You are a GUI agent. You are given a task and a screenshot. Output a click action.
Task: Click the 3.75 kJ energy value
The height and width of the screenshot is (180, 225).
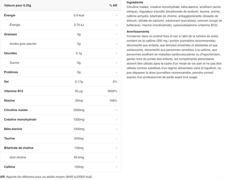pyautogui.click(x=79, y=25)
